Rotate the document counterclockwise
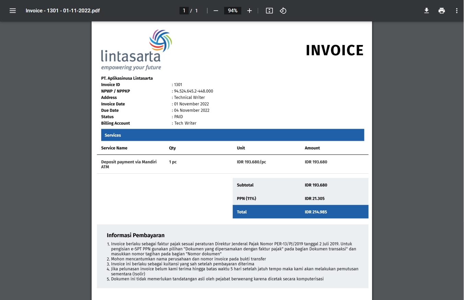The height and width of the screenshot is (300, 464). pyautogui.click(x=283, y=11)
